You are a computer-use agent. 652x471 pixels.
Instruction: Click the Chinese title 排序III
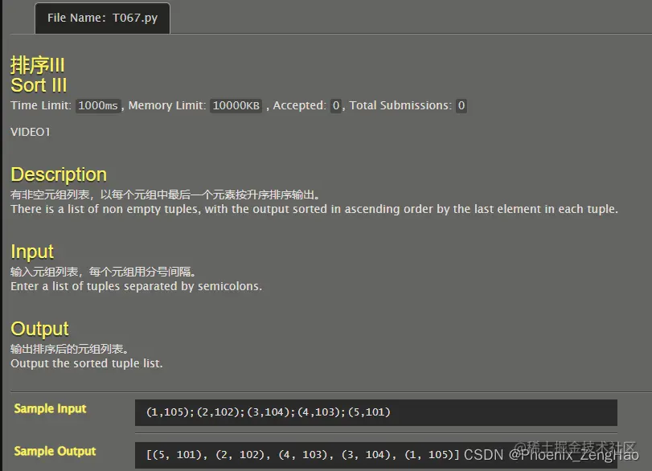(38, 65)
